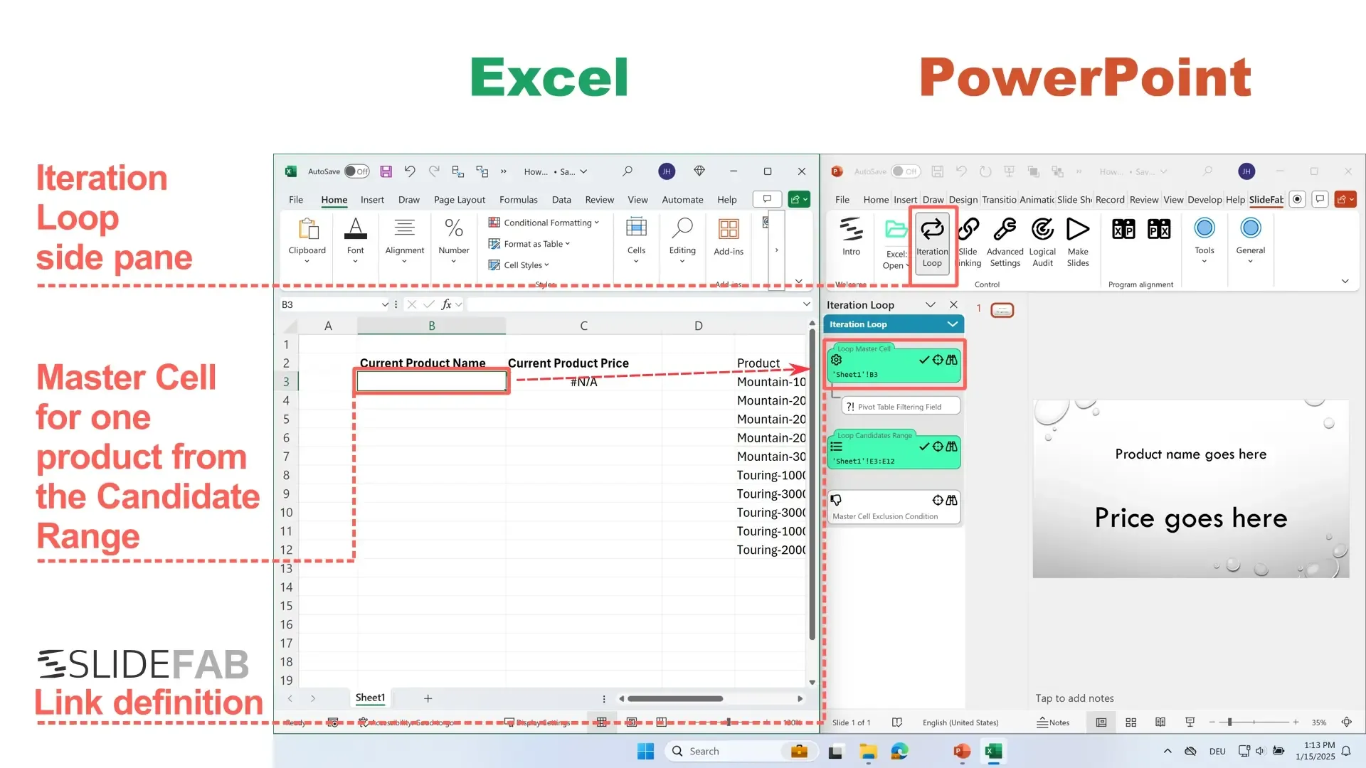Click the Excel Save icon

pos(386,171)
